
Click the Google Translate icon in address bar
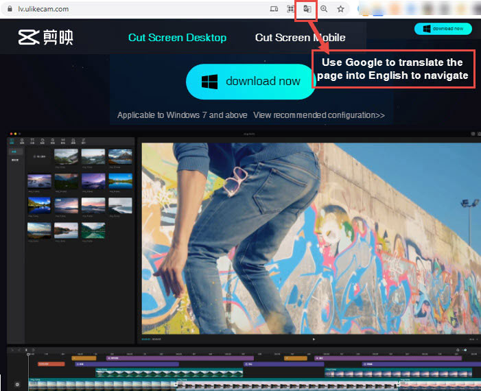(x=307, y=9)
